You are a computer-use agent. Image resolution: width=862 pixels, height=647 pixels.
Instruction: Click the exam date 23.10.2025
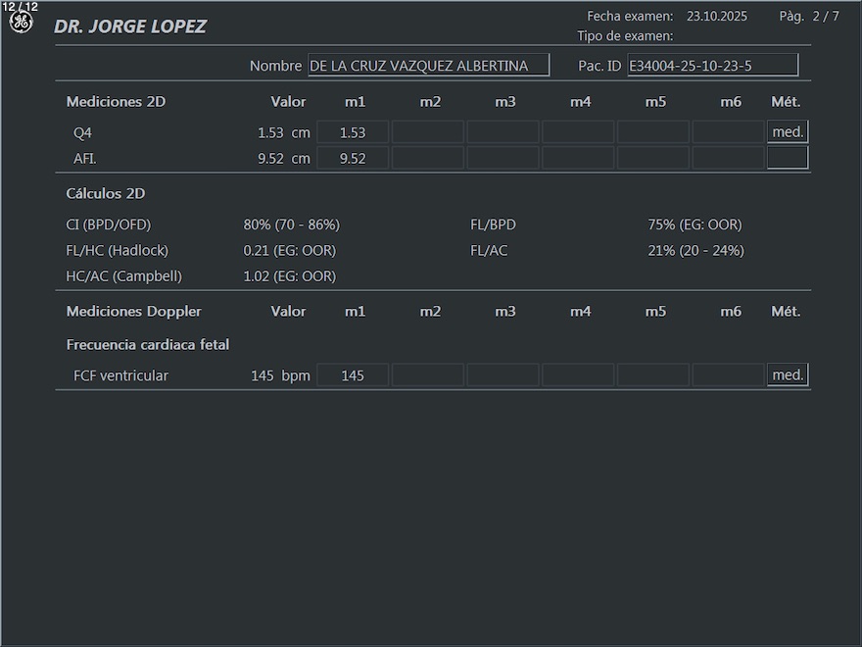tap(716, 17)
